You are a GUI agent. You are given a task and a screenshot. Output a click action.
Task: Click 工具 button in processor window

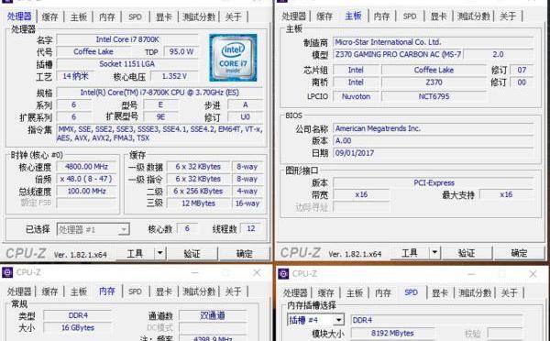(x=135, y=253)
